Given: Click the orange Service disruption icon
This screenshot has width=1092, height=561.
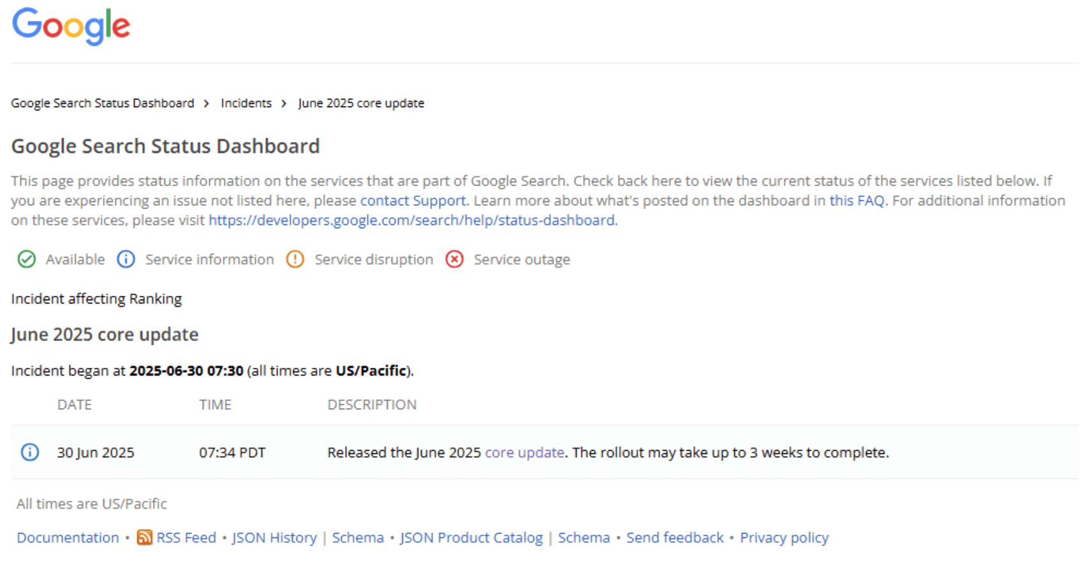Looking at the screenshot, I should point(295,259).
